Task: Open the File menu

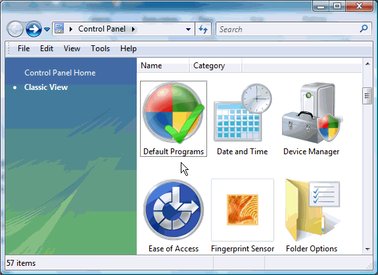Action: pos(24,49)
